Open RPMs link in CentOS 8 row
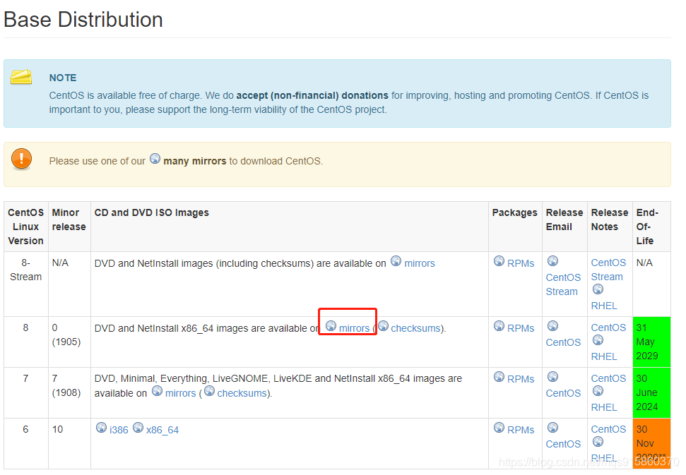Screen dimensions: 686x475 pos(521,328)
